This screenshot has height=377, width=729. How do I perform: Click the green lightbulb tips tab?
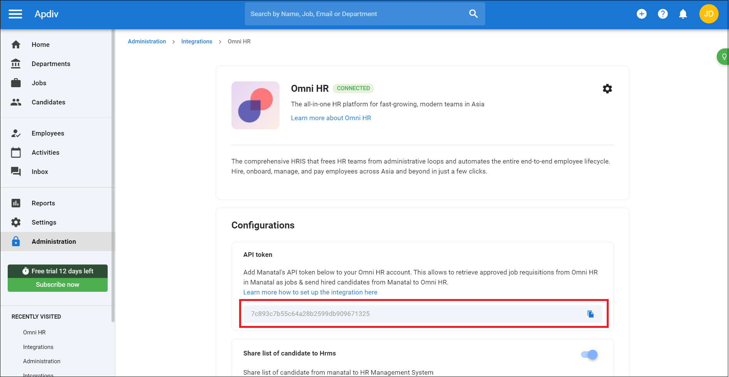(723, 56)
